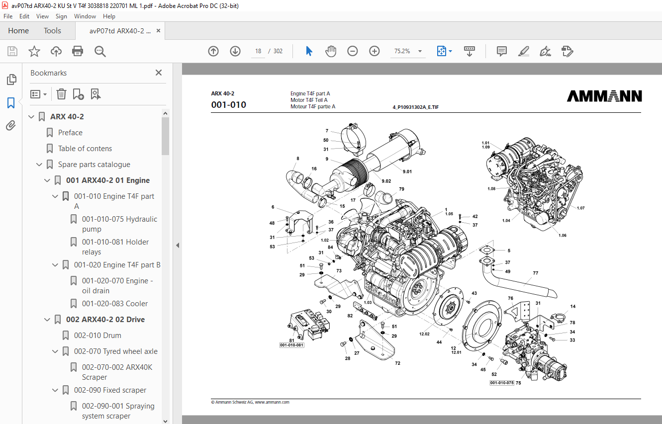Open the fit page options dropdown arrow

pos(451,51)
